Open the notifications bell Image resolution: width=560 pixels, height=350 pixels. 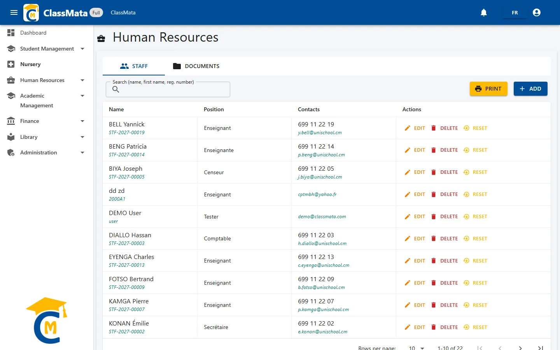tap(484, 12)
